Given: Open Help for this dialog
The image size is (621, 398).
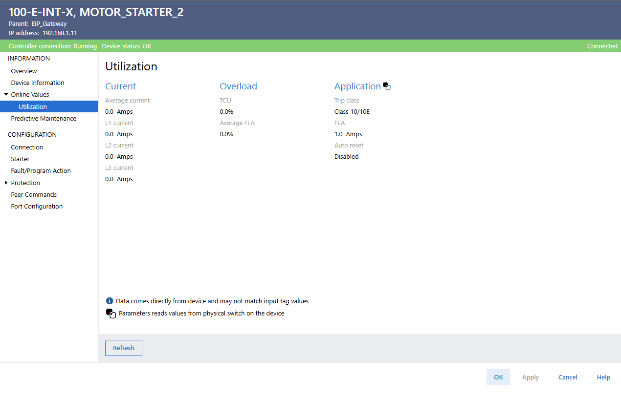Looking at the screenshot, I should tap(603, 377).
